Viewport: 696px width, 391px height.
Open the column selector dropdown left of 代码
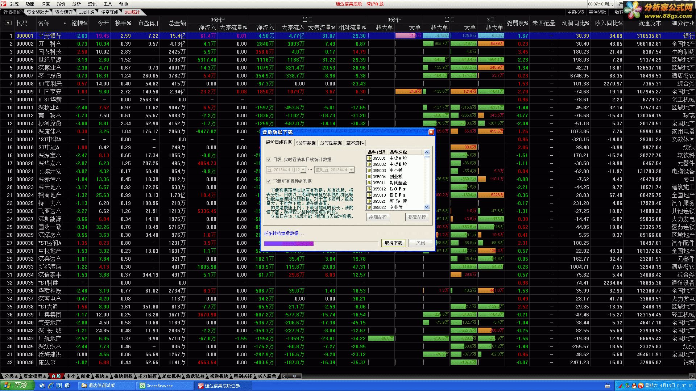point(8,23)
